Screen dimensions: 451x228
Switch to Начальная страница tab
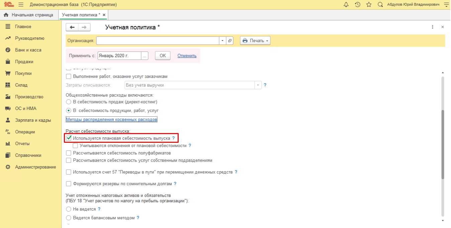(29, 15)
